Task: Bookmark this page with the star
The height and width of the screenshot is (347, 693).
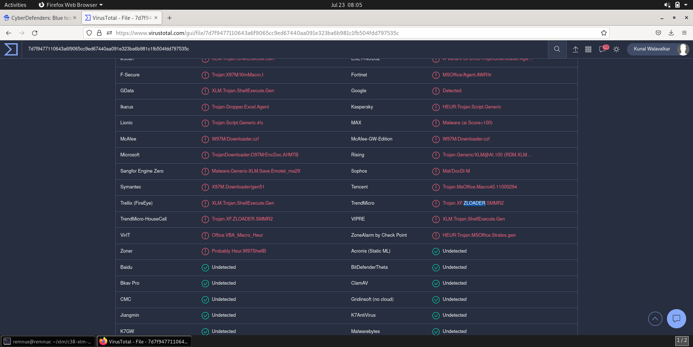Action: [604, 33]
